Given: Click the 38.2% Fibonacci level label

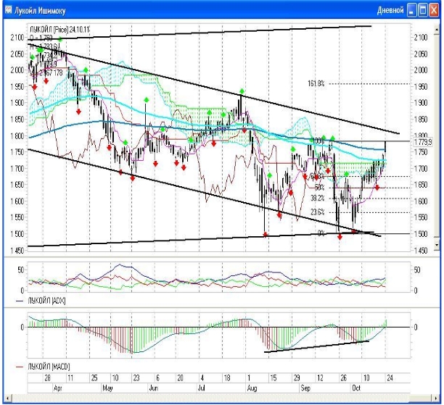Looking at the screenshot, I should click(x=318, y=199).
